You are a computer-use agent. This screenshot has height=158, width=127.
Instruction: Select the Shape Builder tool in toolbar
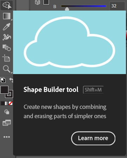[7, 5]
